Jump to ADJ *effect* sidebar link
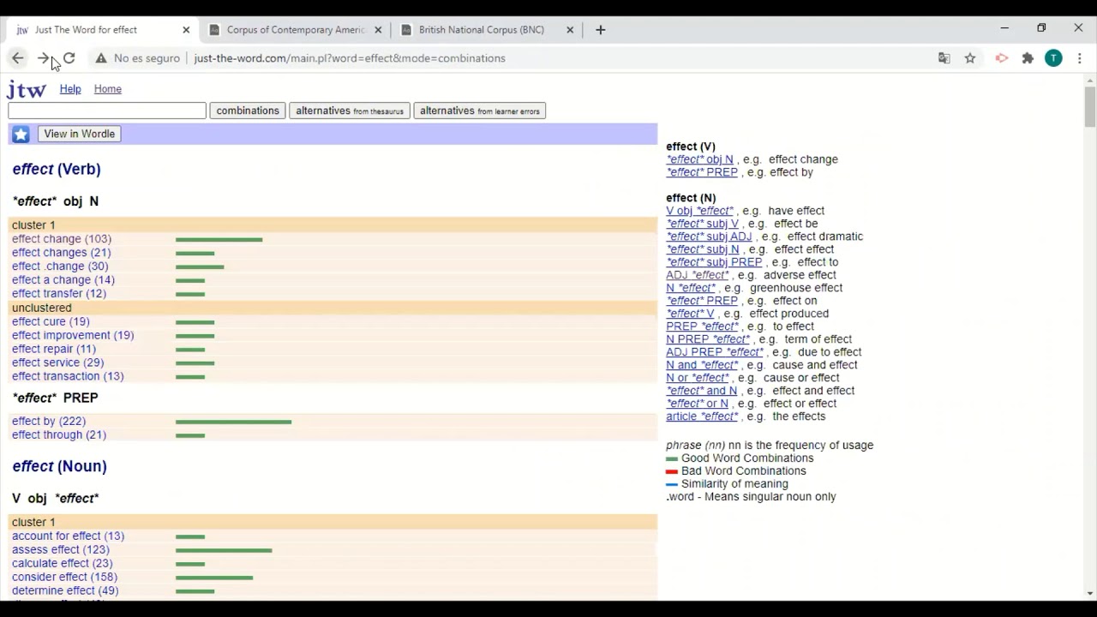Viewport: 1097px width, 617px height. tap(697, 275)
